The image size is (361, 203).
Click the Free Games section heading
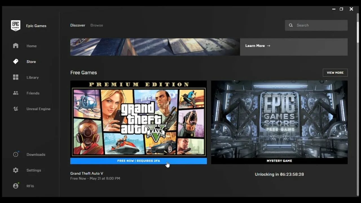tap(83, 72)
